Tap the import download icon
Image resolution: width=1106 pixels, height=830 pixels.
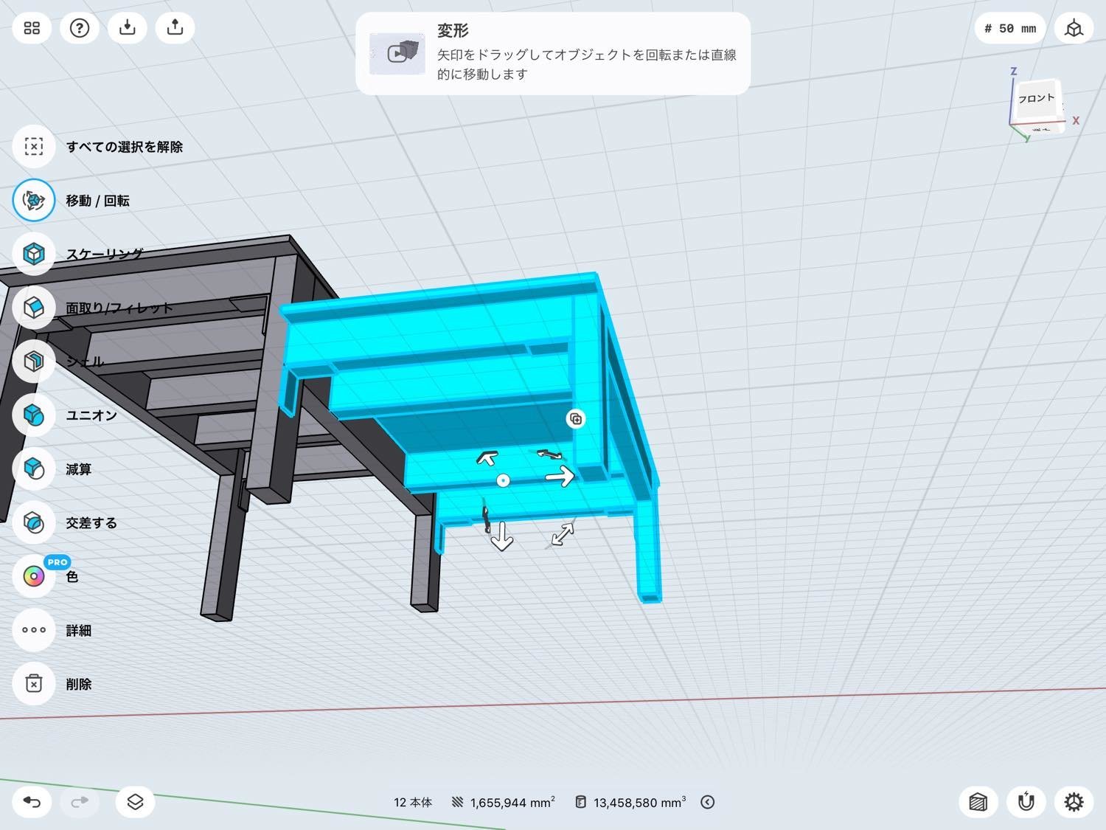click(x=128, y=28)
